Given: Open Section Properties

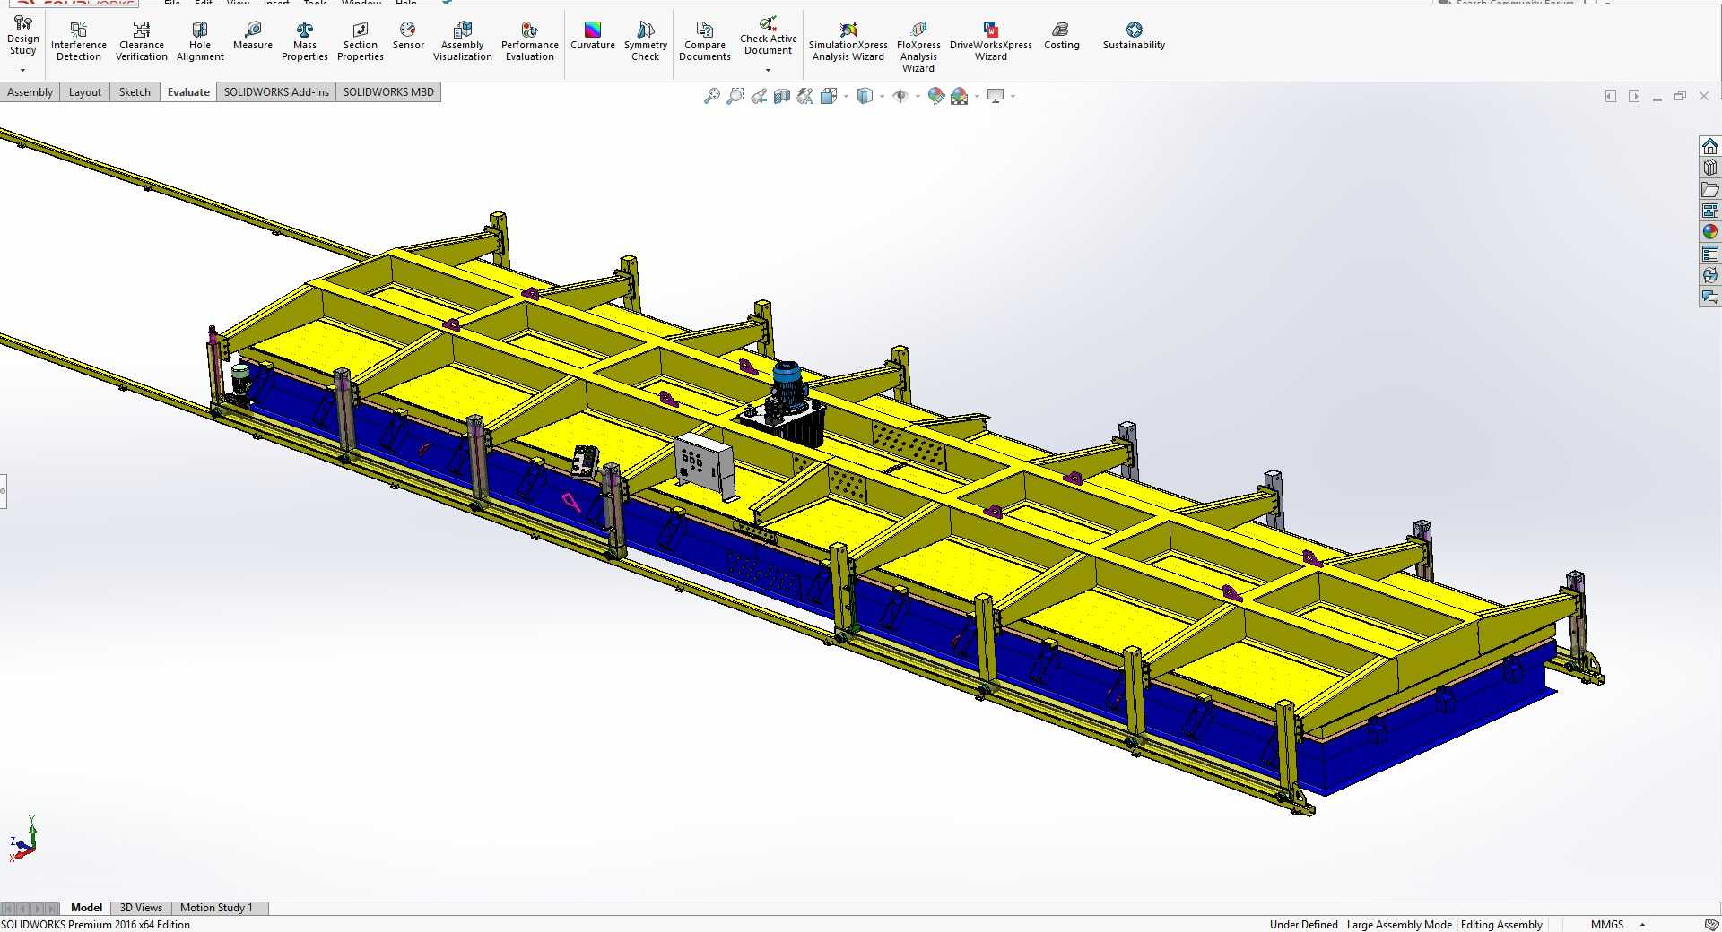Looking at the screenshot, I should pyautogui.click(x=361, y=42).
